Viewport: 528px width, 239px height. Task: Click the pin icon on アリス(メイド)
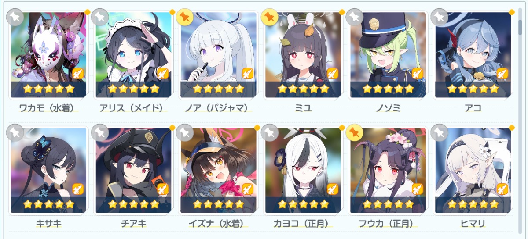coord(100,17)
